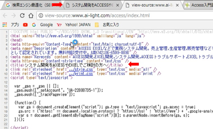213x129 pixels.
Task: Go to the Home page icon
Action: click(31, 16)
